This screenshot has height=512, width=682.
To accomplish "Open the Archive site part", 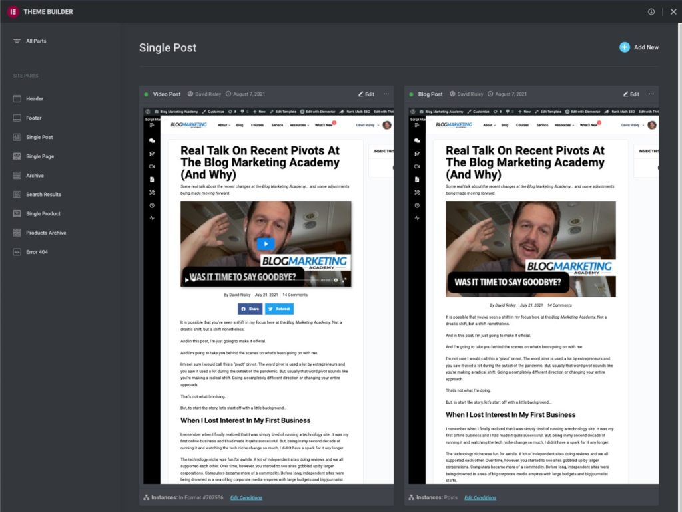I will pos(35,175).
